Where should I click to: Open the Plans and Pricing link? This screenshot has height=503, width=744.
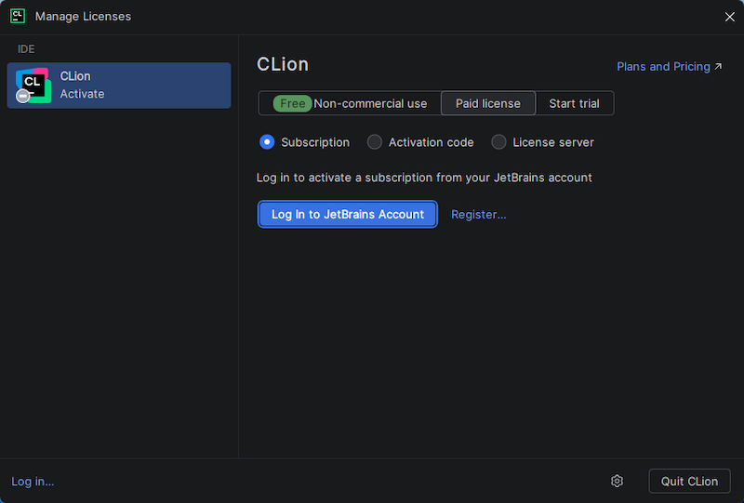(x=669, y=66)
